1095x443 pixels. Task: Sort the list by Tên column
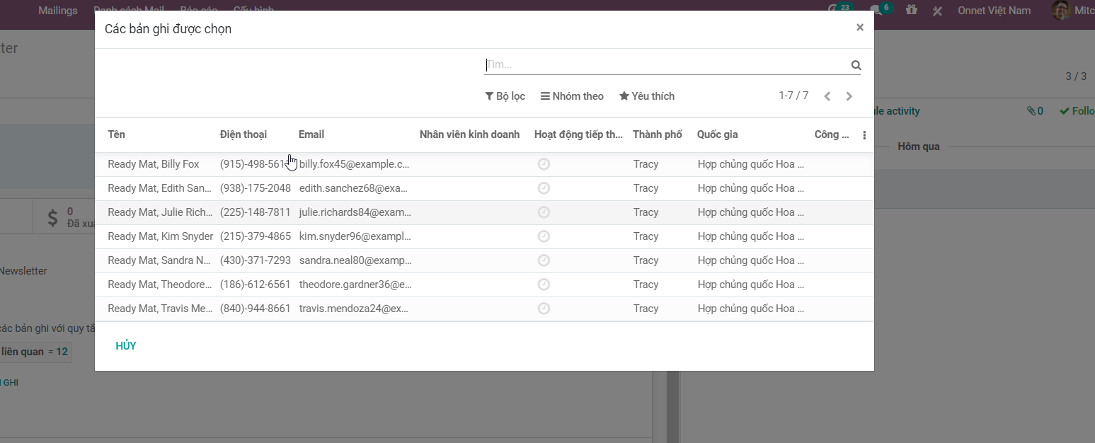pos(117,134)
